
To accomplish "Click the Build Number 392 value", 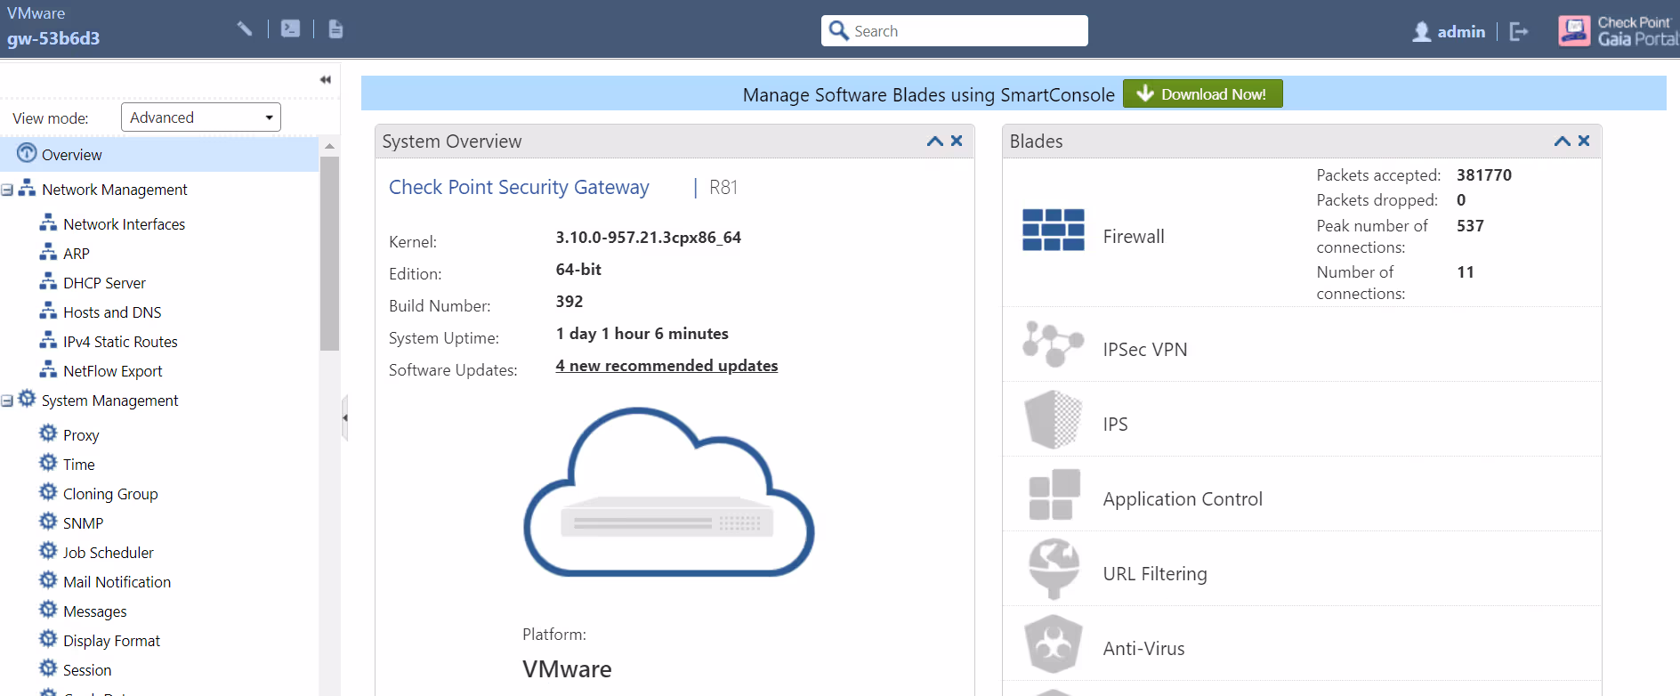I will (569, 302).
